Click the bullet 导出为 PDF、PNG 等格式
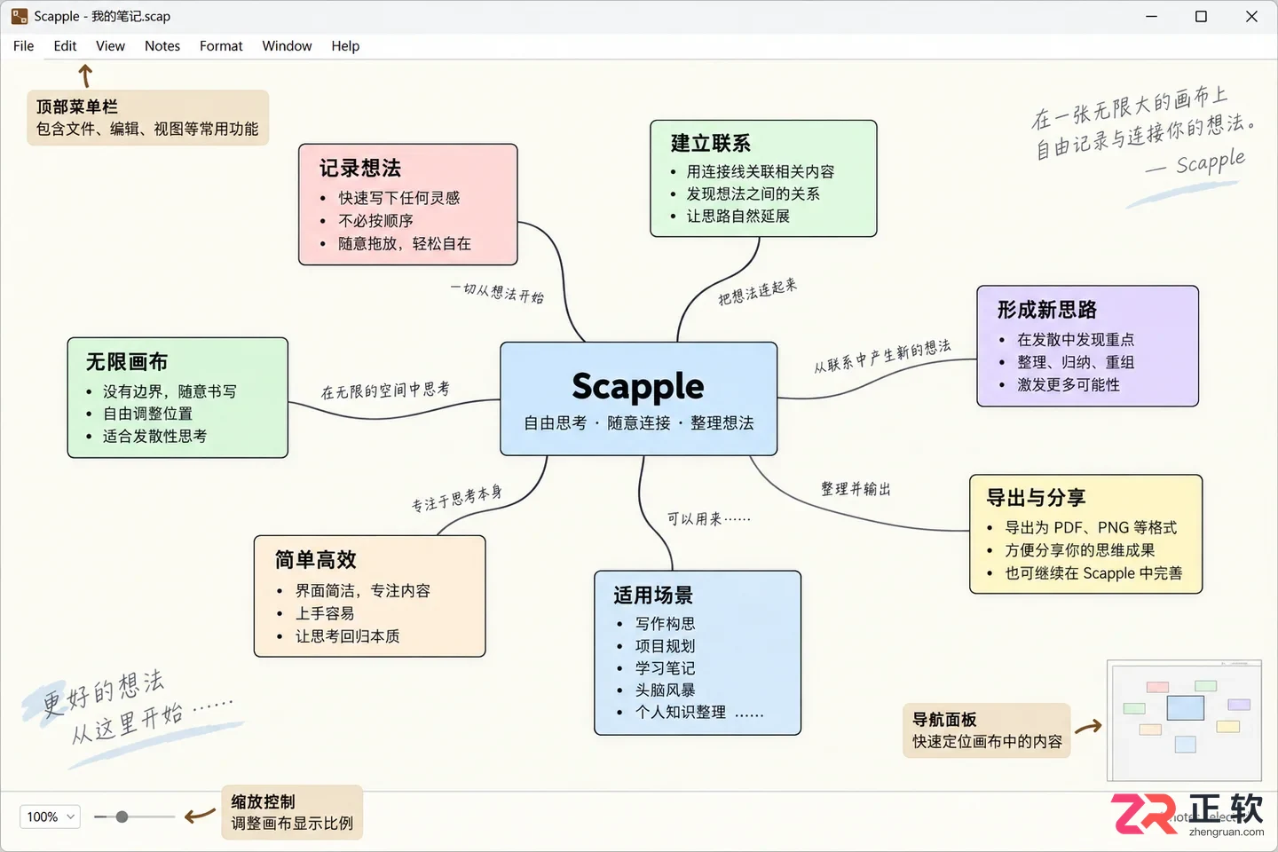 (x=1091, y=527)
